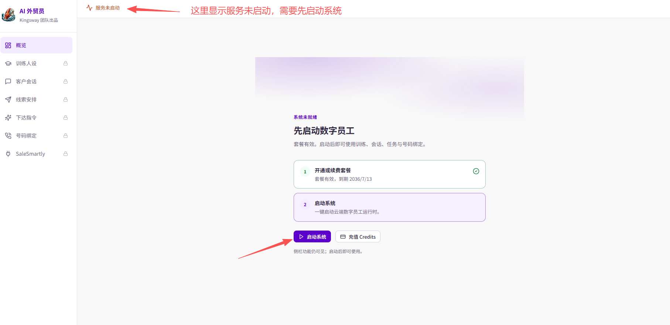670x325 pixels.
Task: Click the lock icon beside 下达指令
Action: click(x=65, y=118)
